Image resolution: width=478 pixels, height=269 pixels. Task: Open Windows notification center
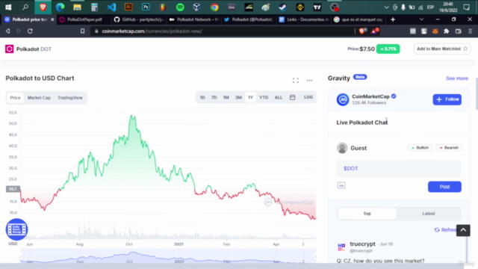(x=466, y=7)
